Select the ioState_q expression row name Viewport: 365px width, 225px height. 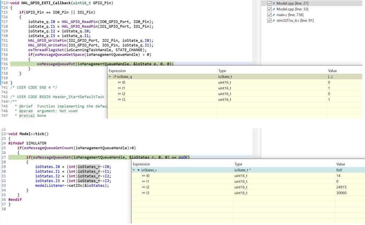pyautogui.click(x=124, y=77)
